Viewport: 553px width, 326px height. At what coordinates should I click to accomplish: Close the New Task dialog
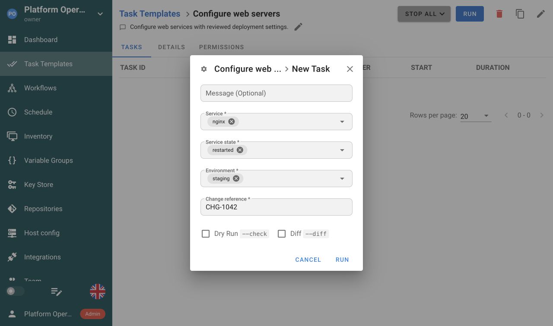pyautogui.click(x=350, y=69)
